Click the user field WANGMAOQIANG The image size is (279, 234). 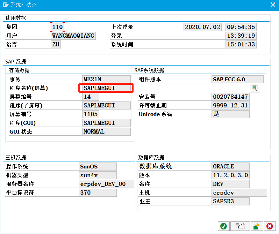pyautogui.click(x=73, y=36)
